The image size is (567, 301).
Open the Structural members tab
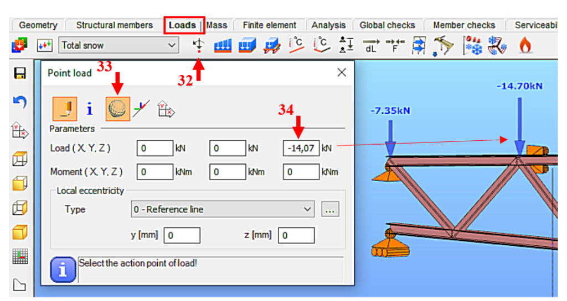point(114,25)
